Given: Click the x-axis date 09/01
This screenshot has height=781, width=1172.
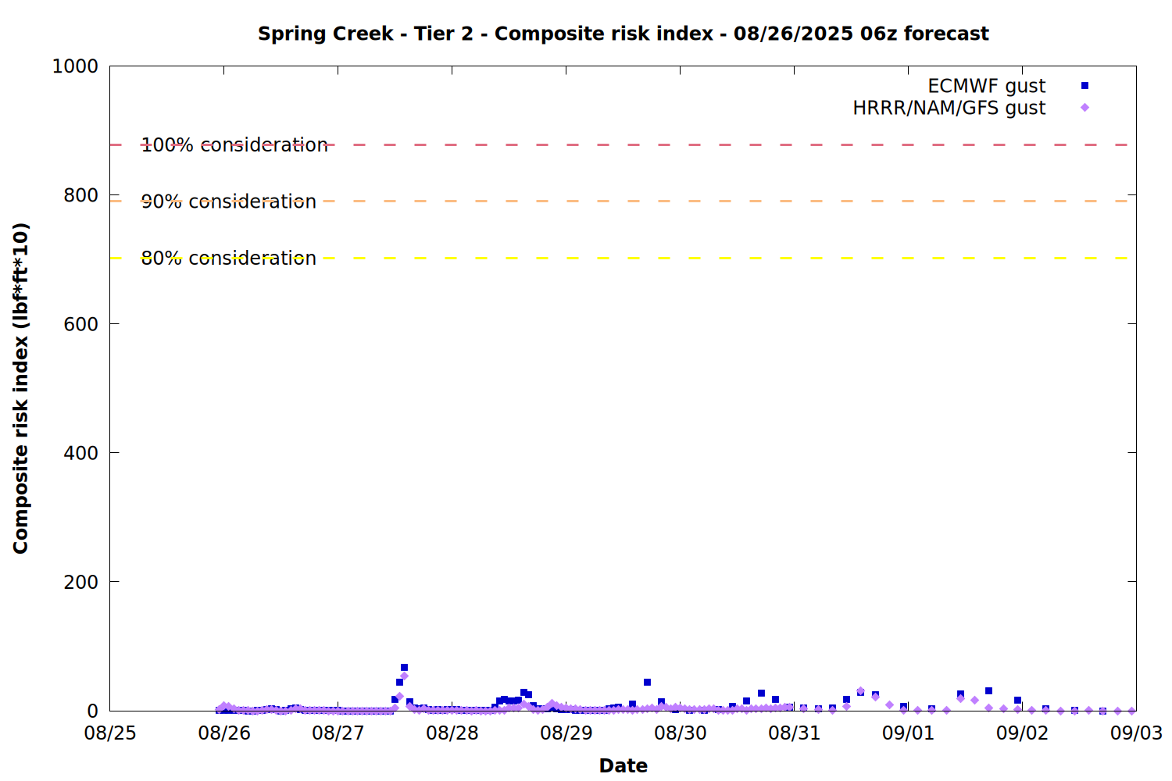Looking at the screenshot, I should pyautogui.click(x=909, y=733).
